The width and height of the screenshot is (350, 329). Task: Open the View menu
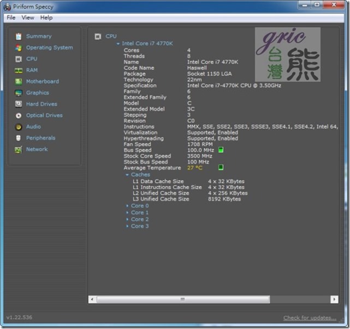click(x=28, y=17)
